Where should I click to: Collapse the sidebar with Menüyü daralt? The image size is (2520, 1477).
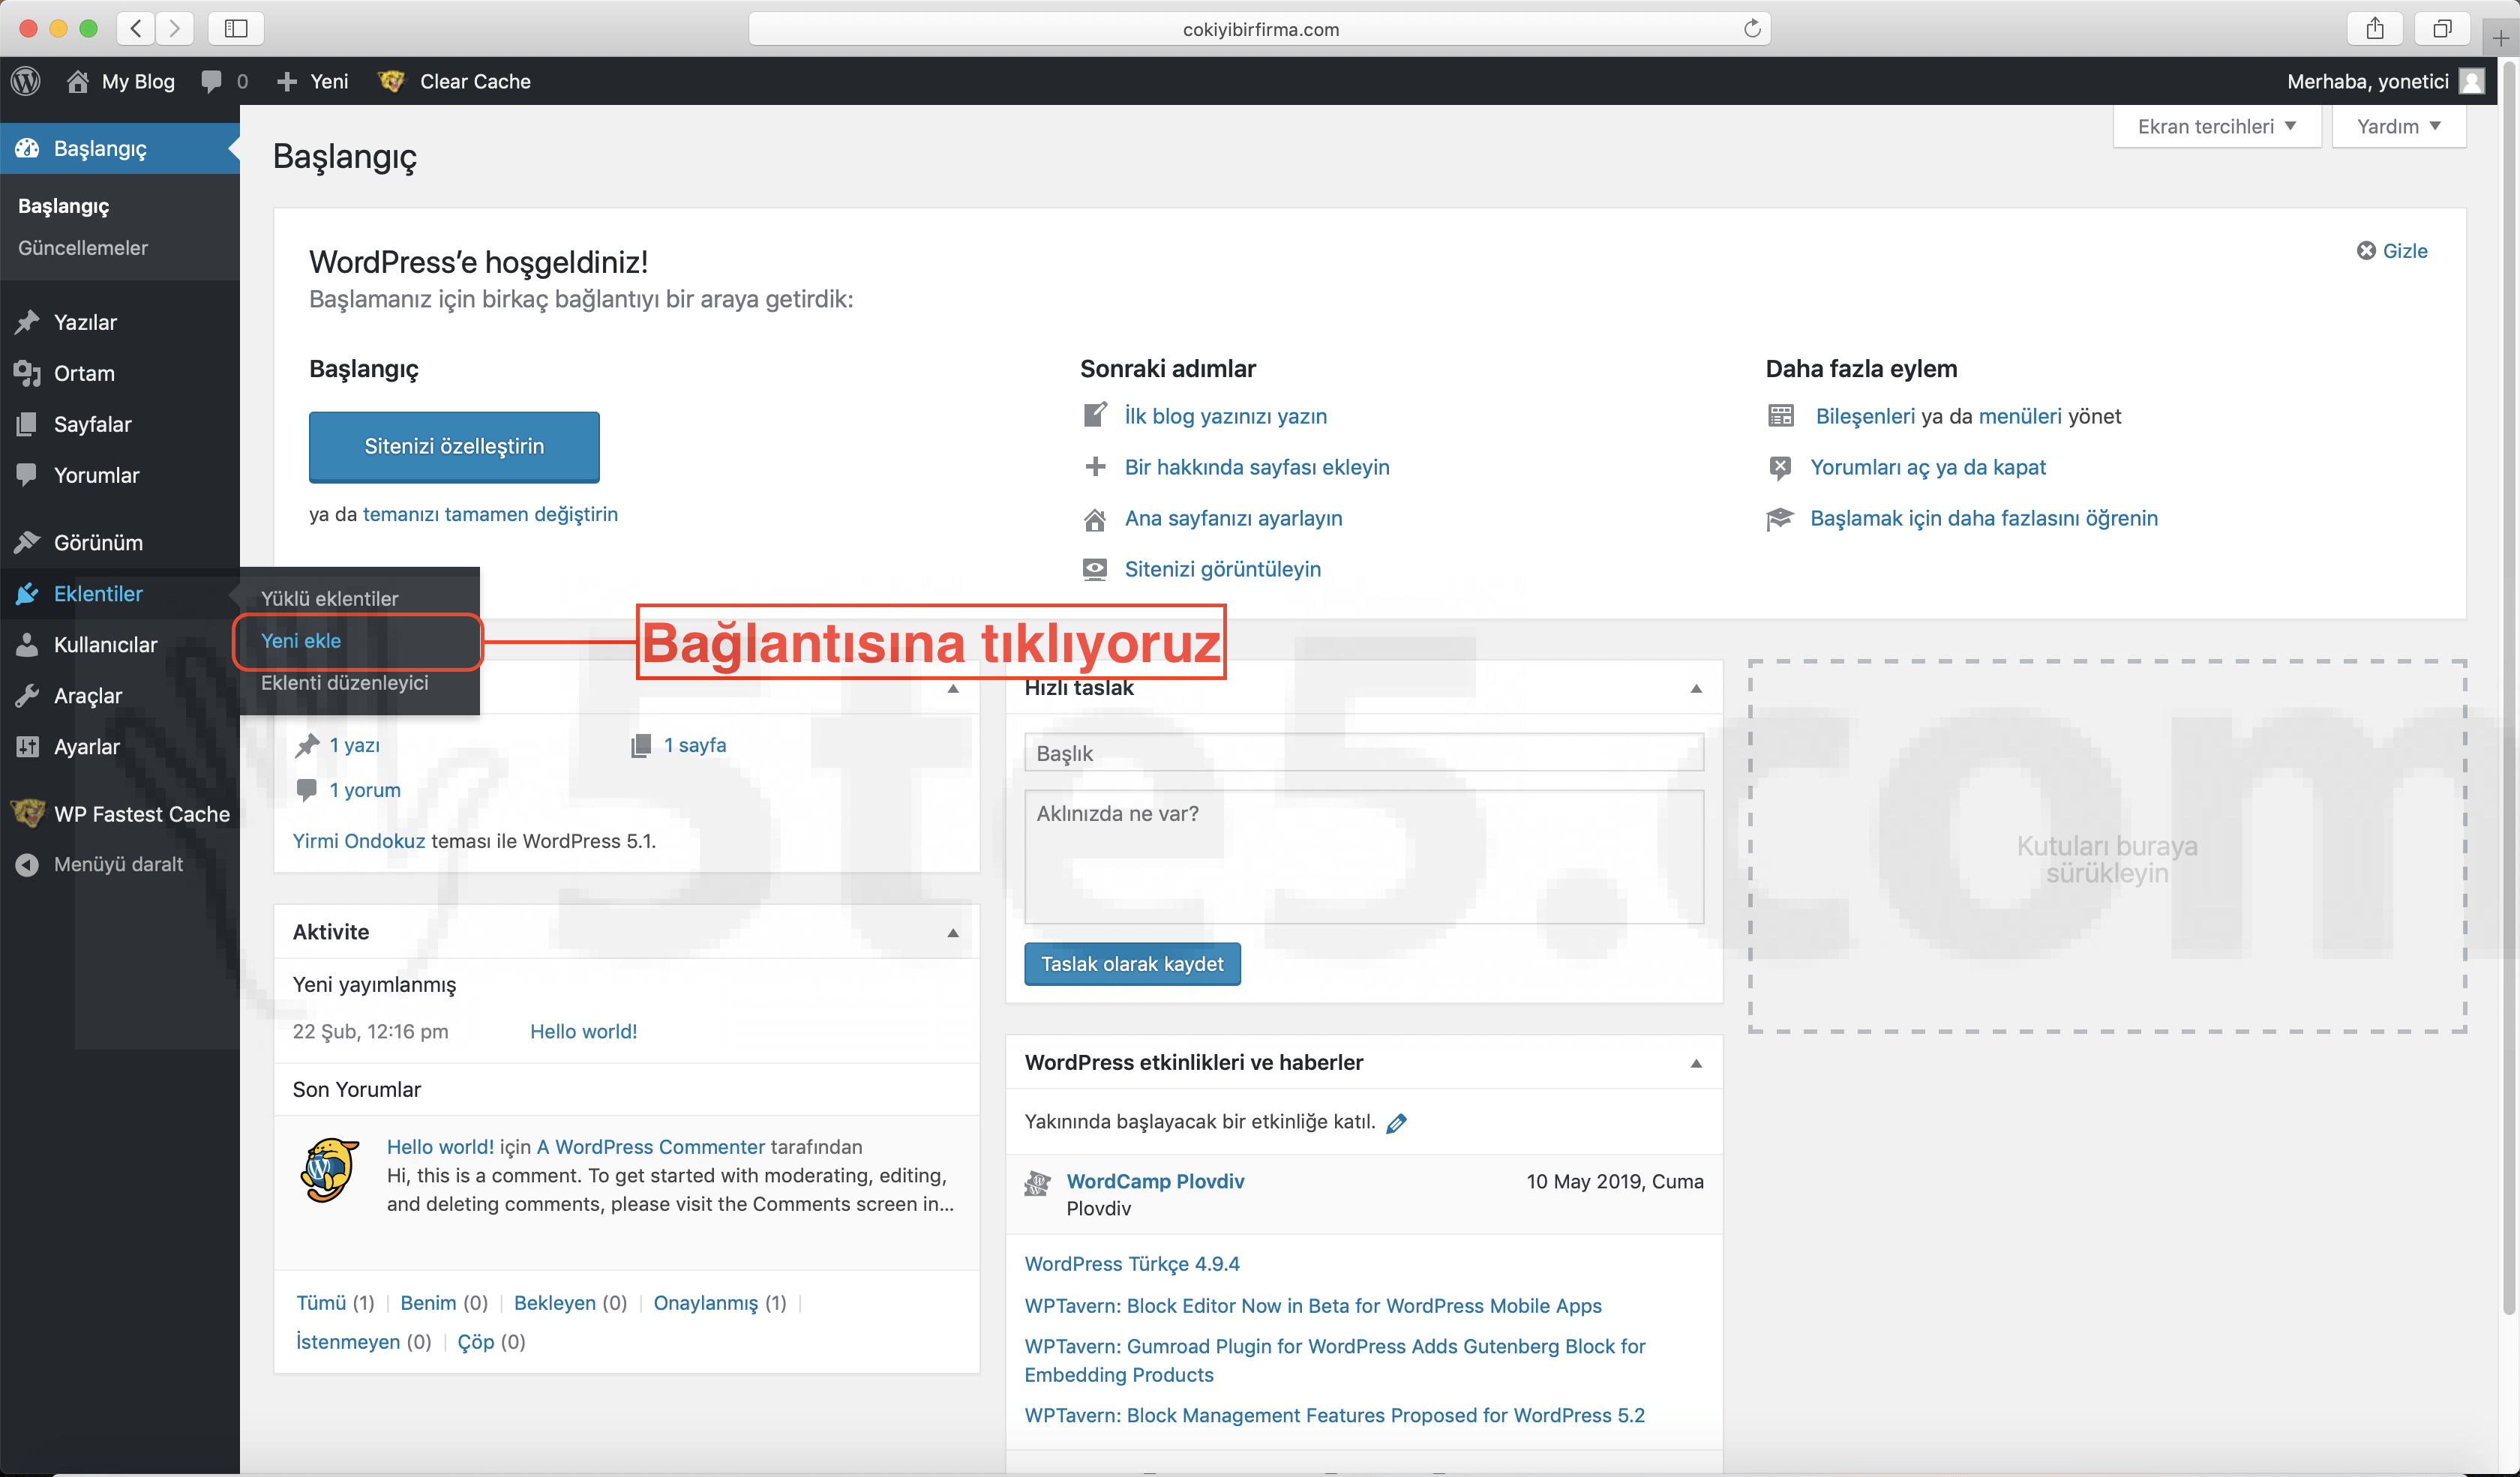pos(118,864)
